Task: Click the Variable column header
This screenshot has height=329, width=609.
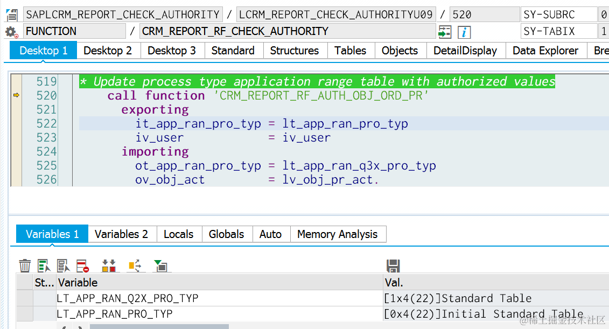Action: coord(220,282)
